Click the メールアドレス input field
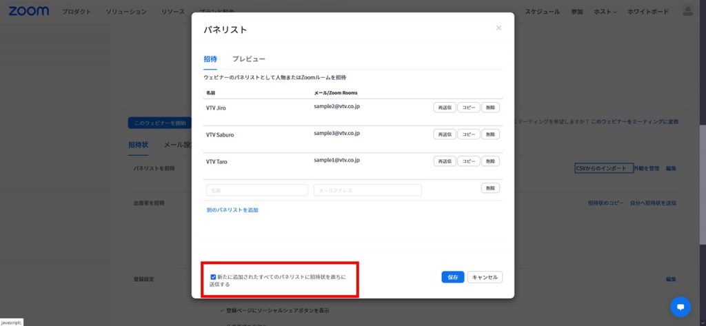The width and height of the screenshot is (706, 326). (x=367, y=190)
